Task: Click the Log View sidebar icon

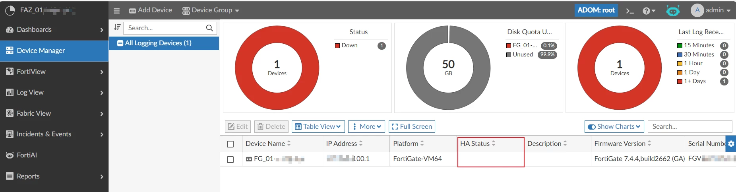Action: click(x=10, y=92)
